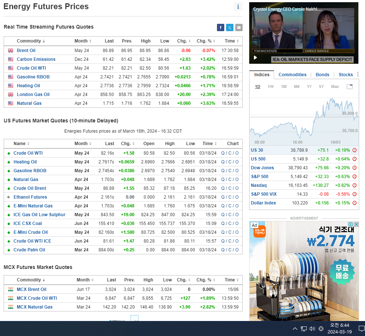Click the clock icon in Dow Jones row
The width and height of the screenshot is (365, 336).
(354, 168)
